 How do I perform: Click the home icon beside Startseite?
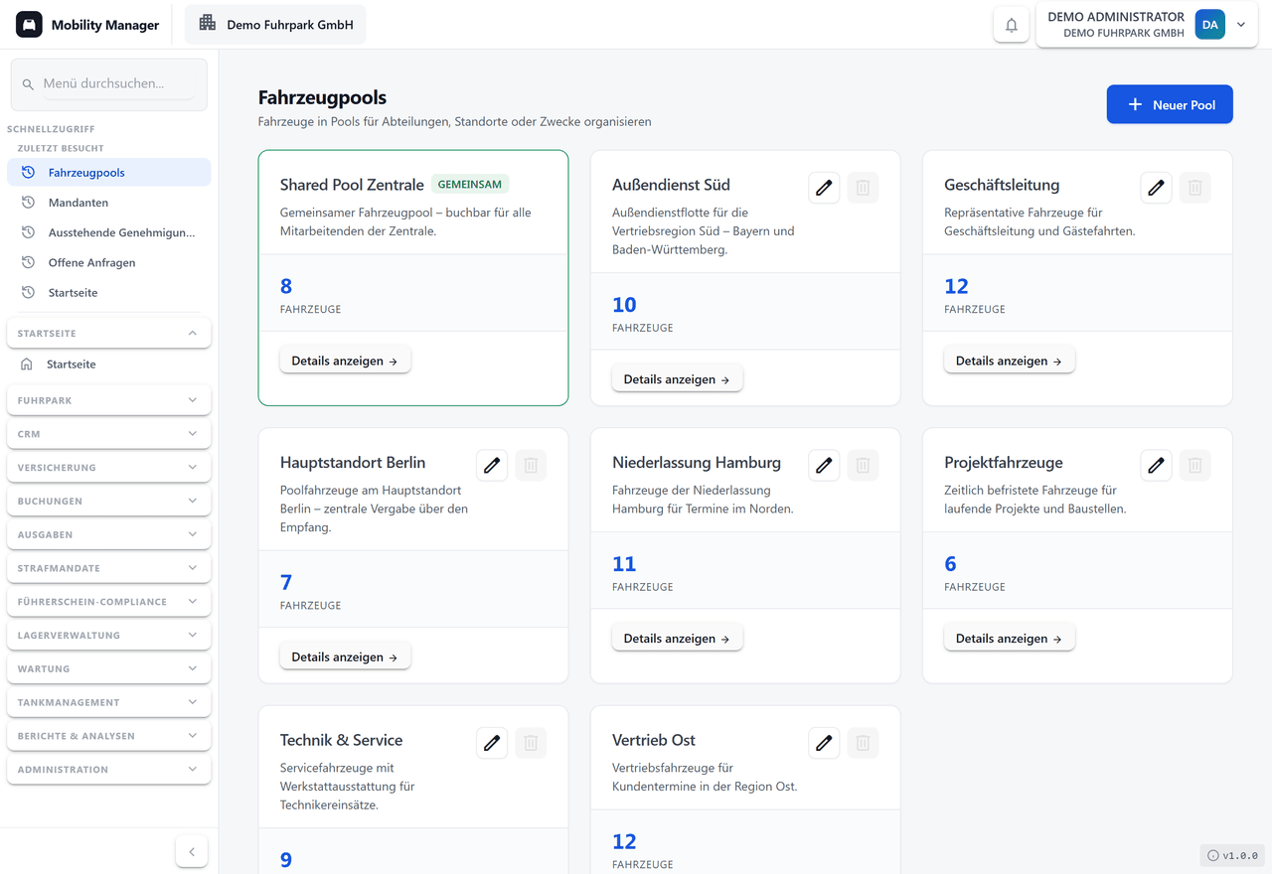27,364
